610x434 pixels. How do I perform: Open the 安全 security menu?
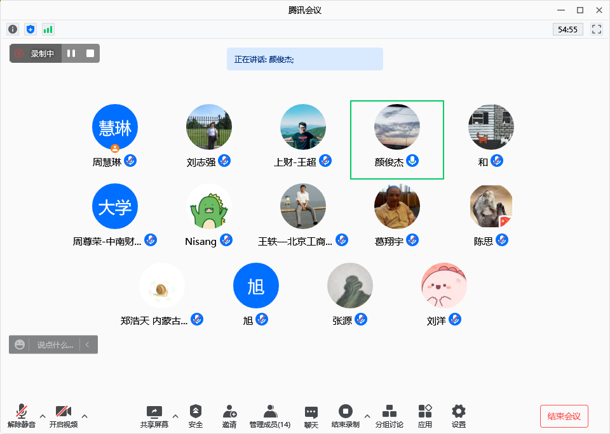click(x=195, y=416)
